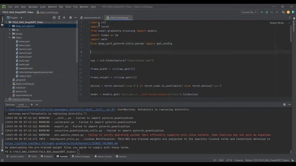The height and width of the screenshot is (166, 296).
Task: Click the UTF-8 encoding status entry
Action: pos(229,160)
